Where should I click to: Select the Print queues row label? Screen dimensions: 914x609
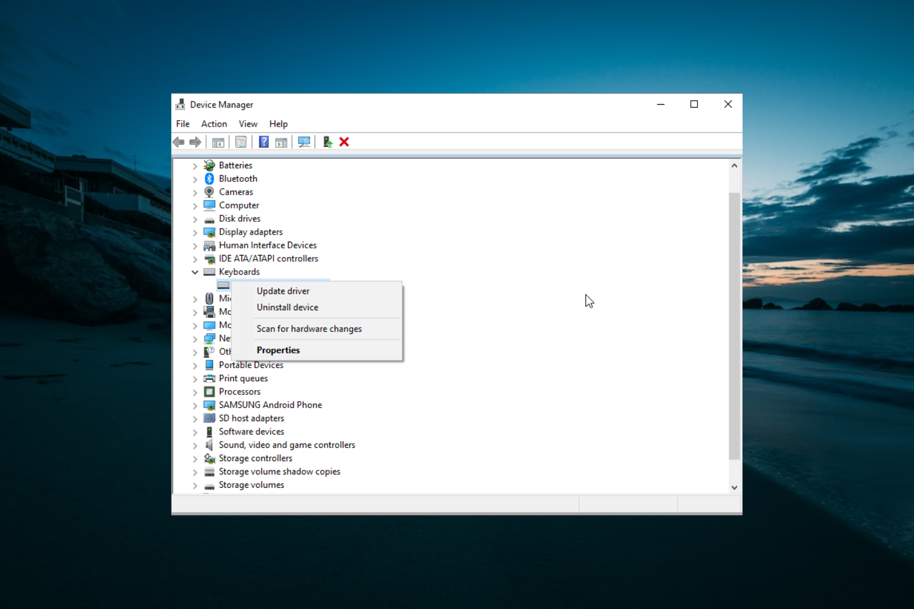point(243,378)
